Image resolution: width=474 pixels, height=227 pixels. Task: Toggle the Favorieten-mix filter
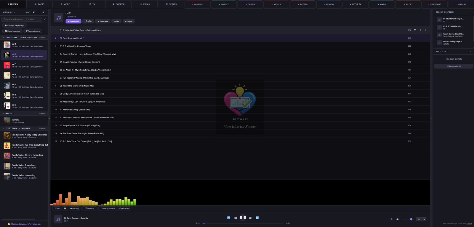[33, 31]
